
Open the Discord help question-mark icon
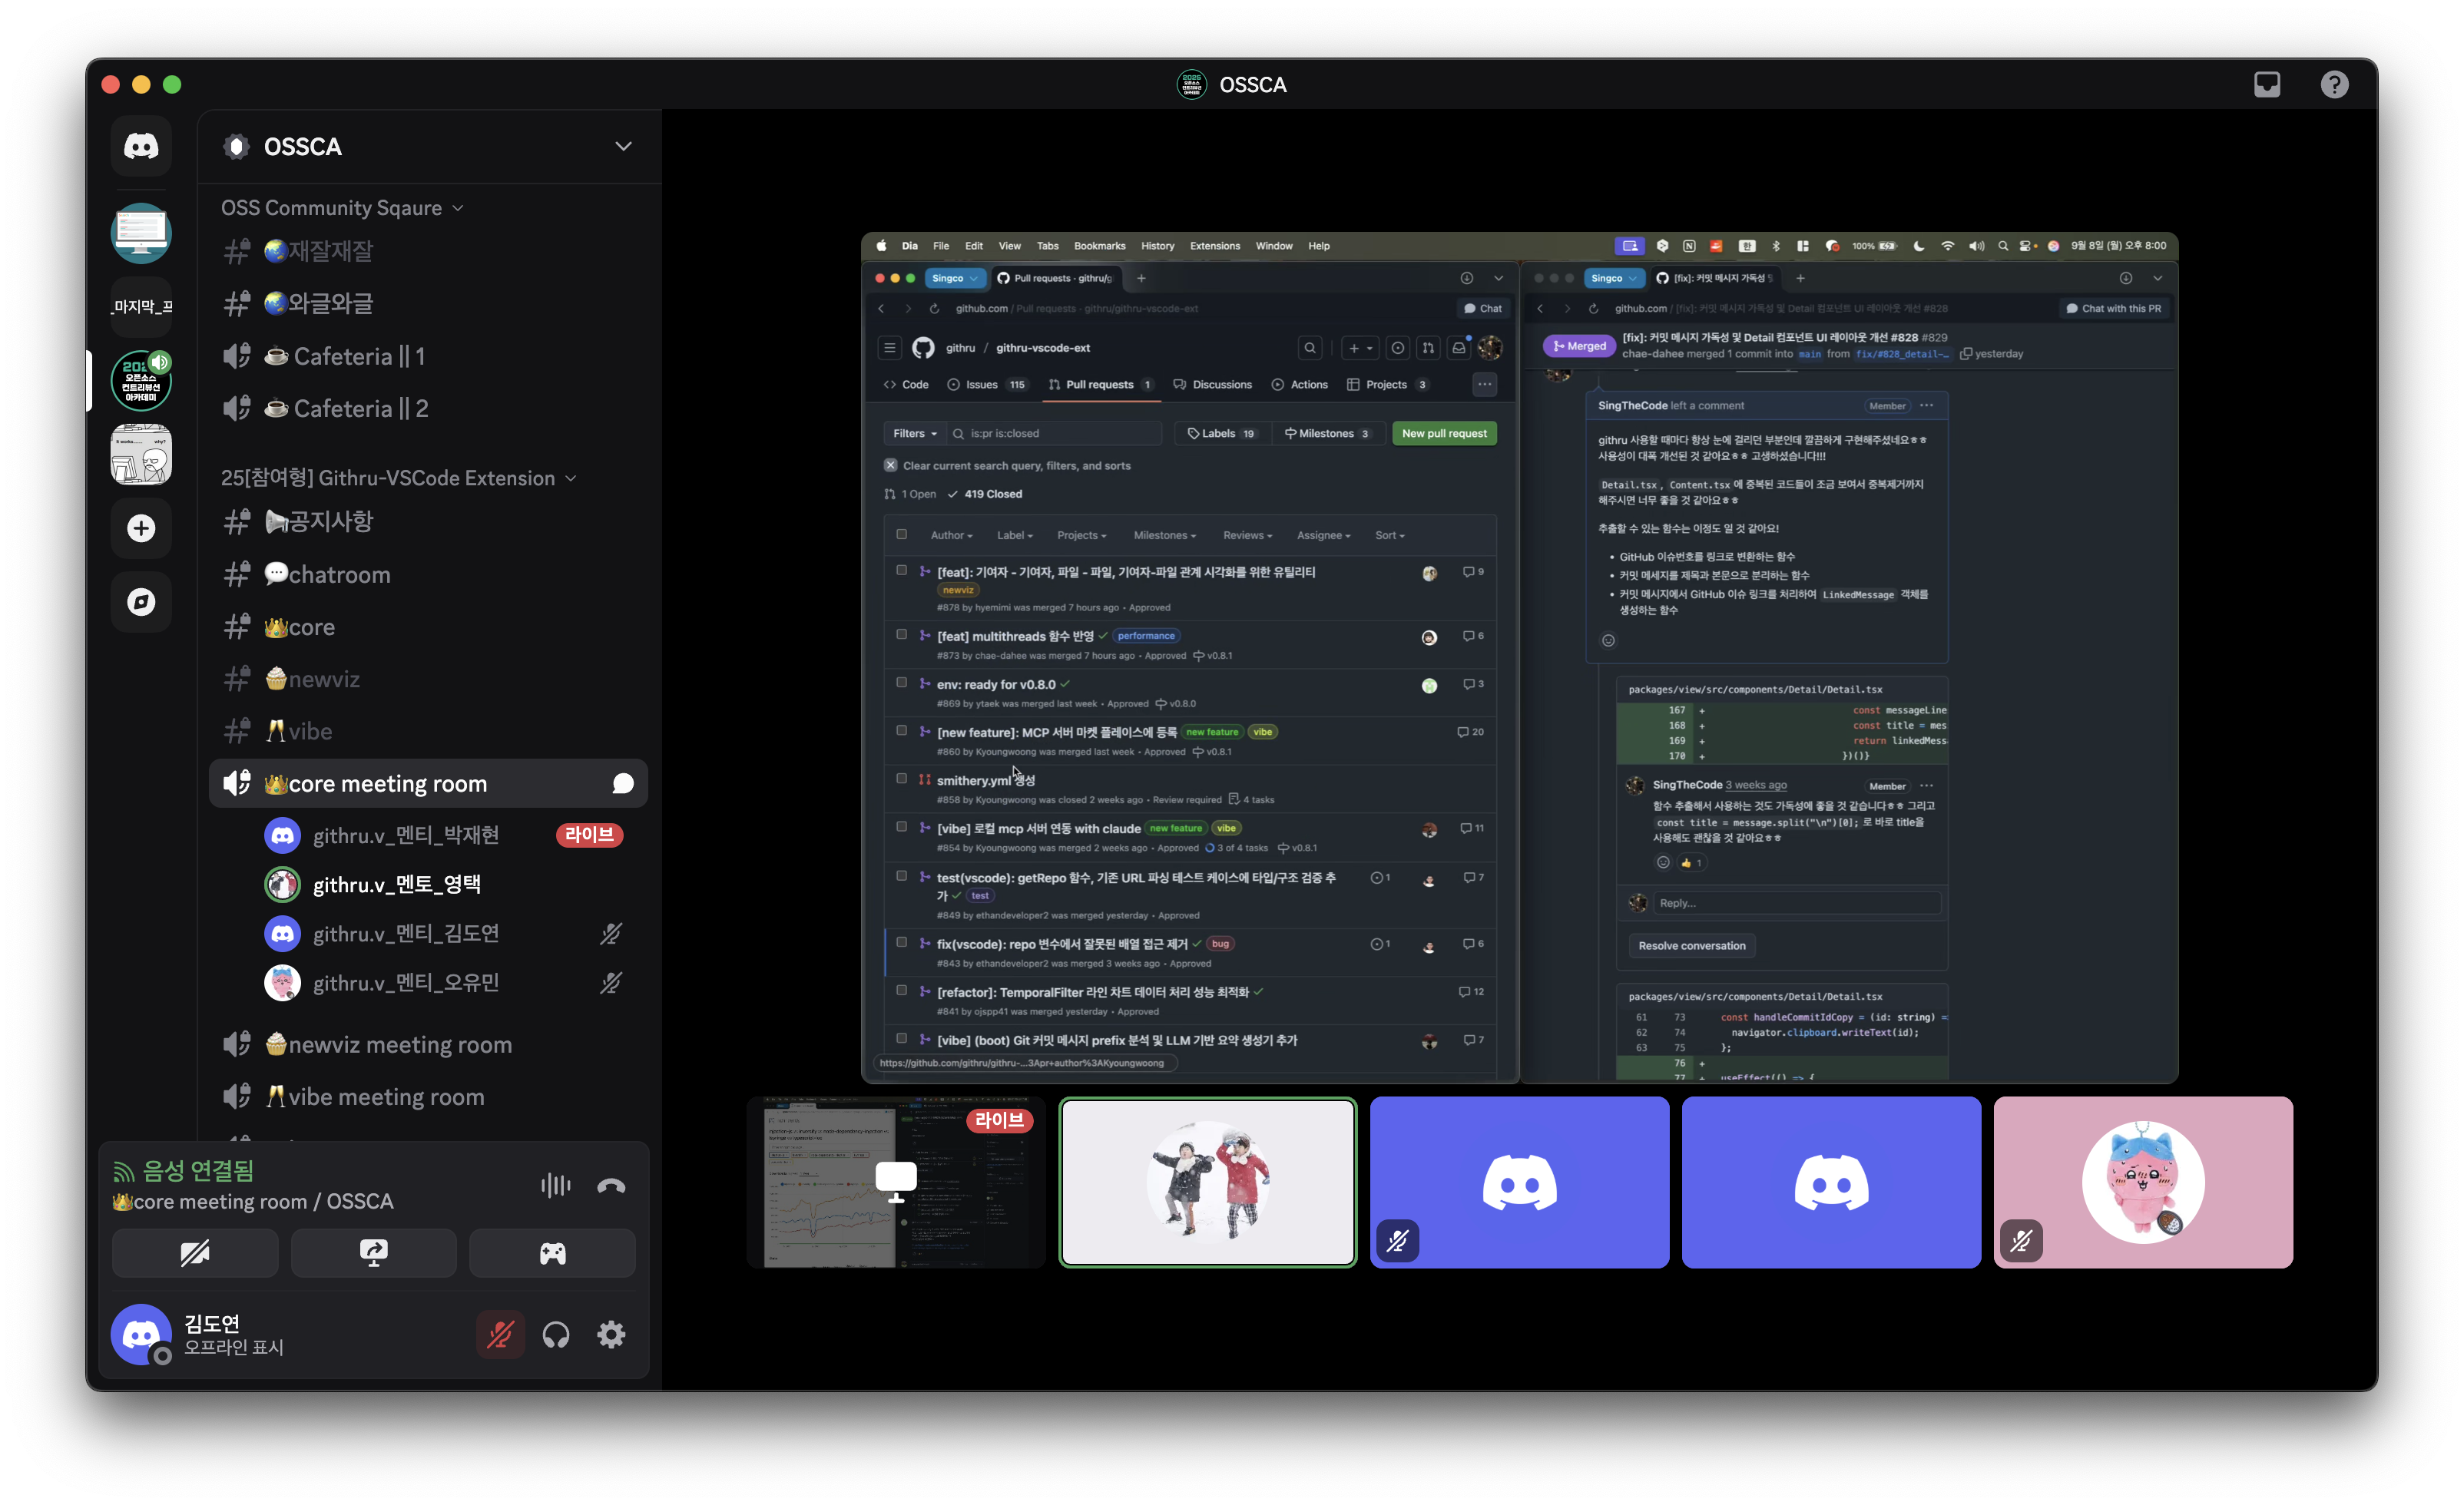coord(2334,84)
